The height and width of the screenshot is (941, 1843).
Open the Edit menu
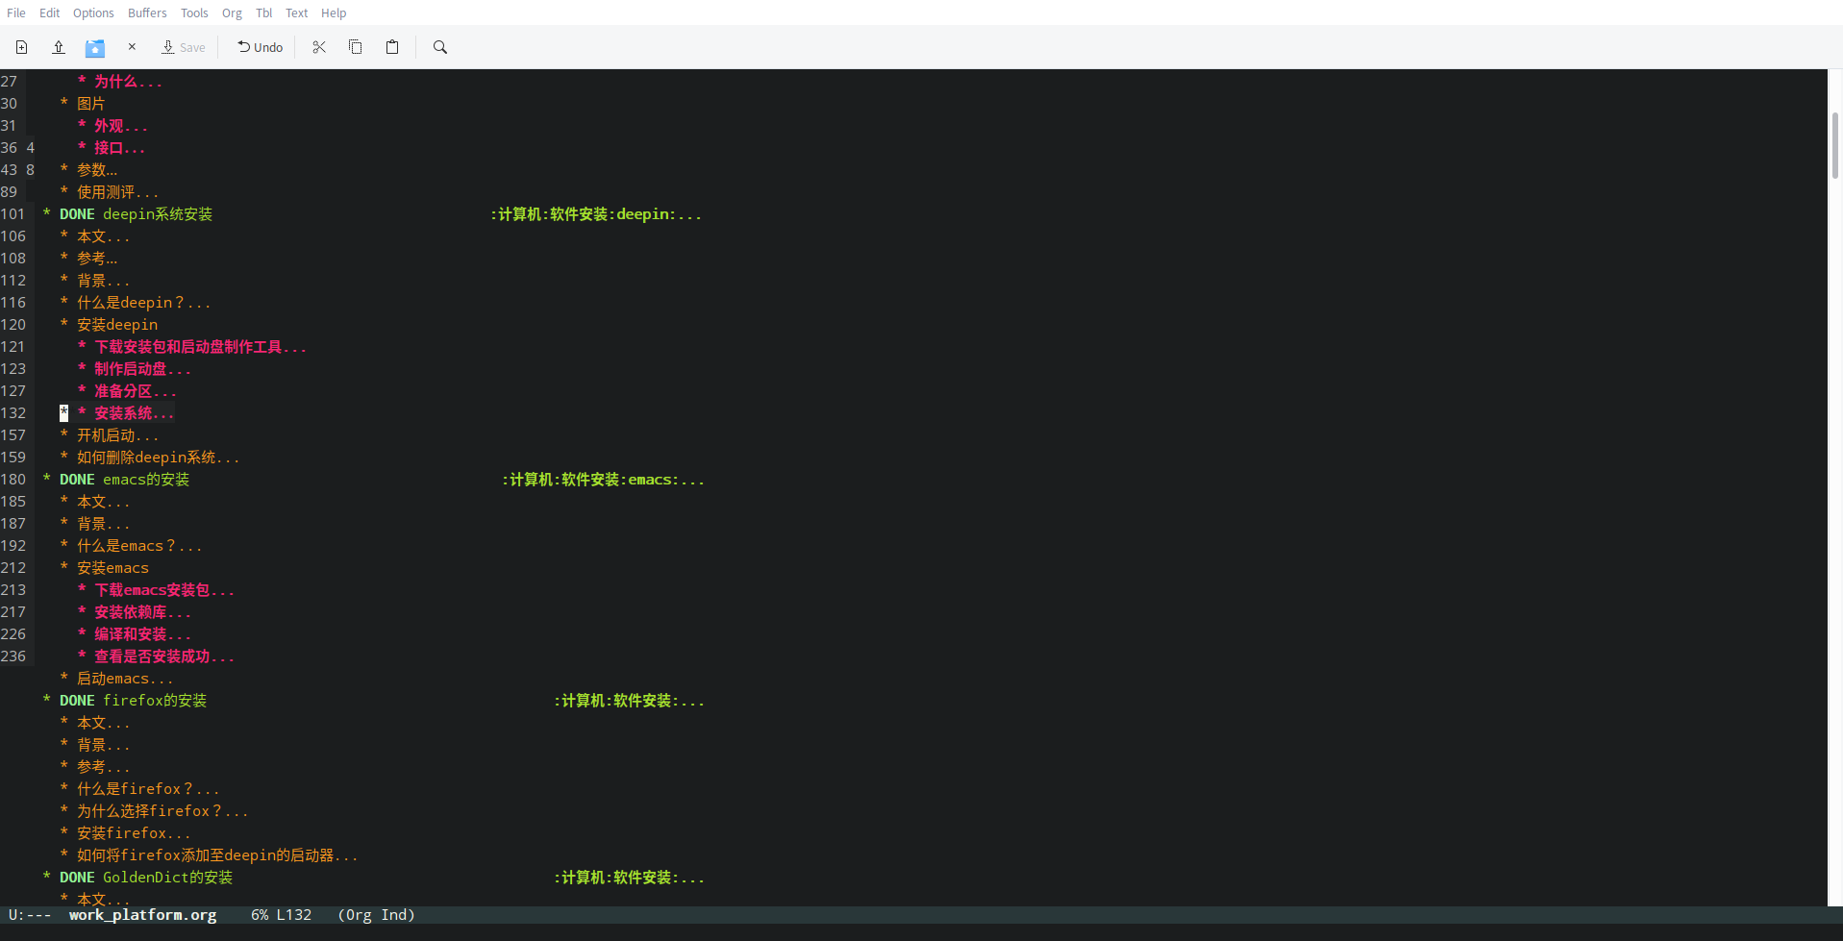coord(50,12)
